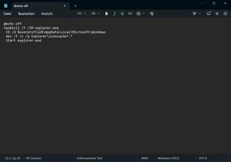Click the 'taskkill /f /IM explorer.exe' line
This screenshot has width=231, height=162.
click(31, 28)
